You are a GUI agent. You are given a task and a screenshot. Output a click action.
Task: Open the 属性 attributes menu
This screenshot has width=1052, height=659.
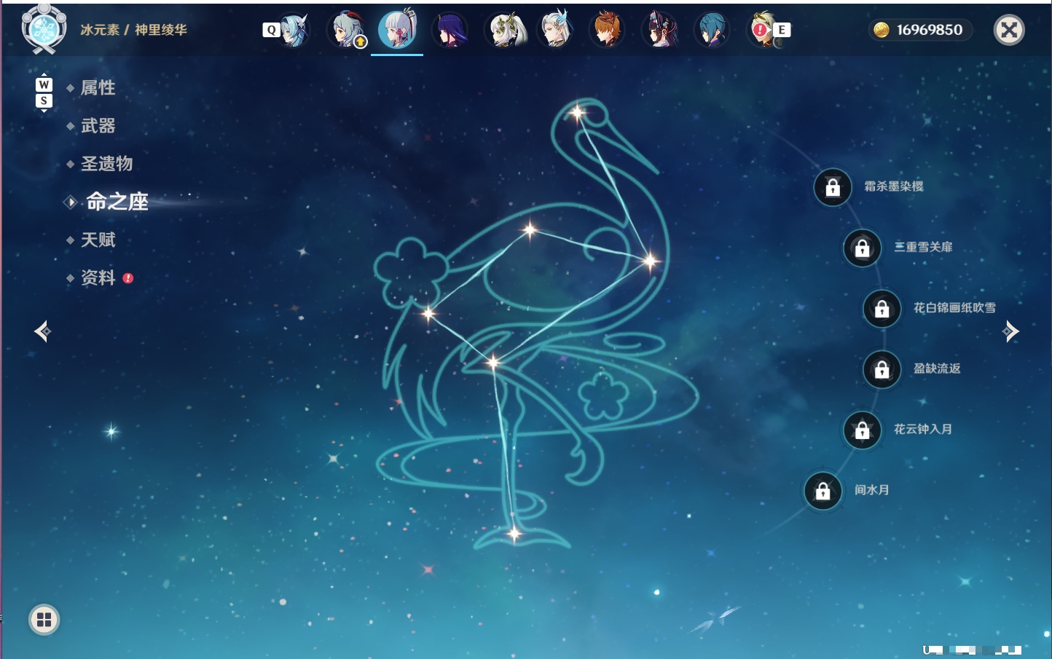98,88
